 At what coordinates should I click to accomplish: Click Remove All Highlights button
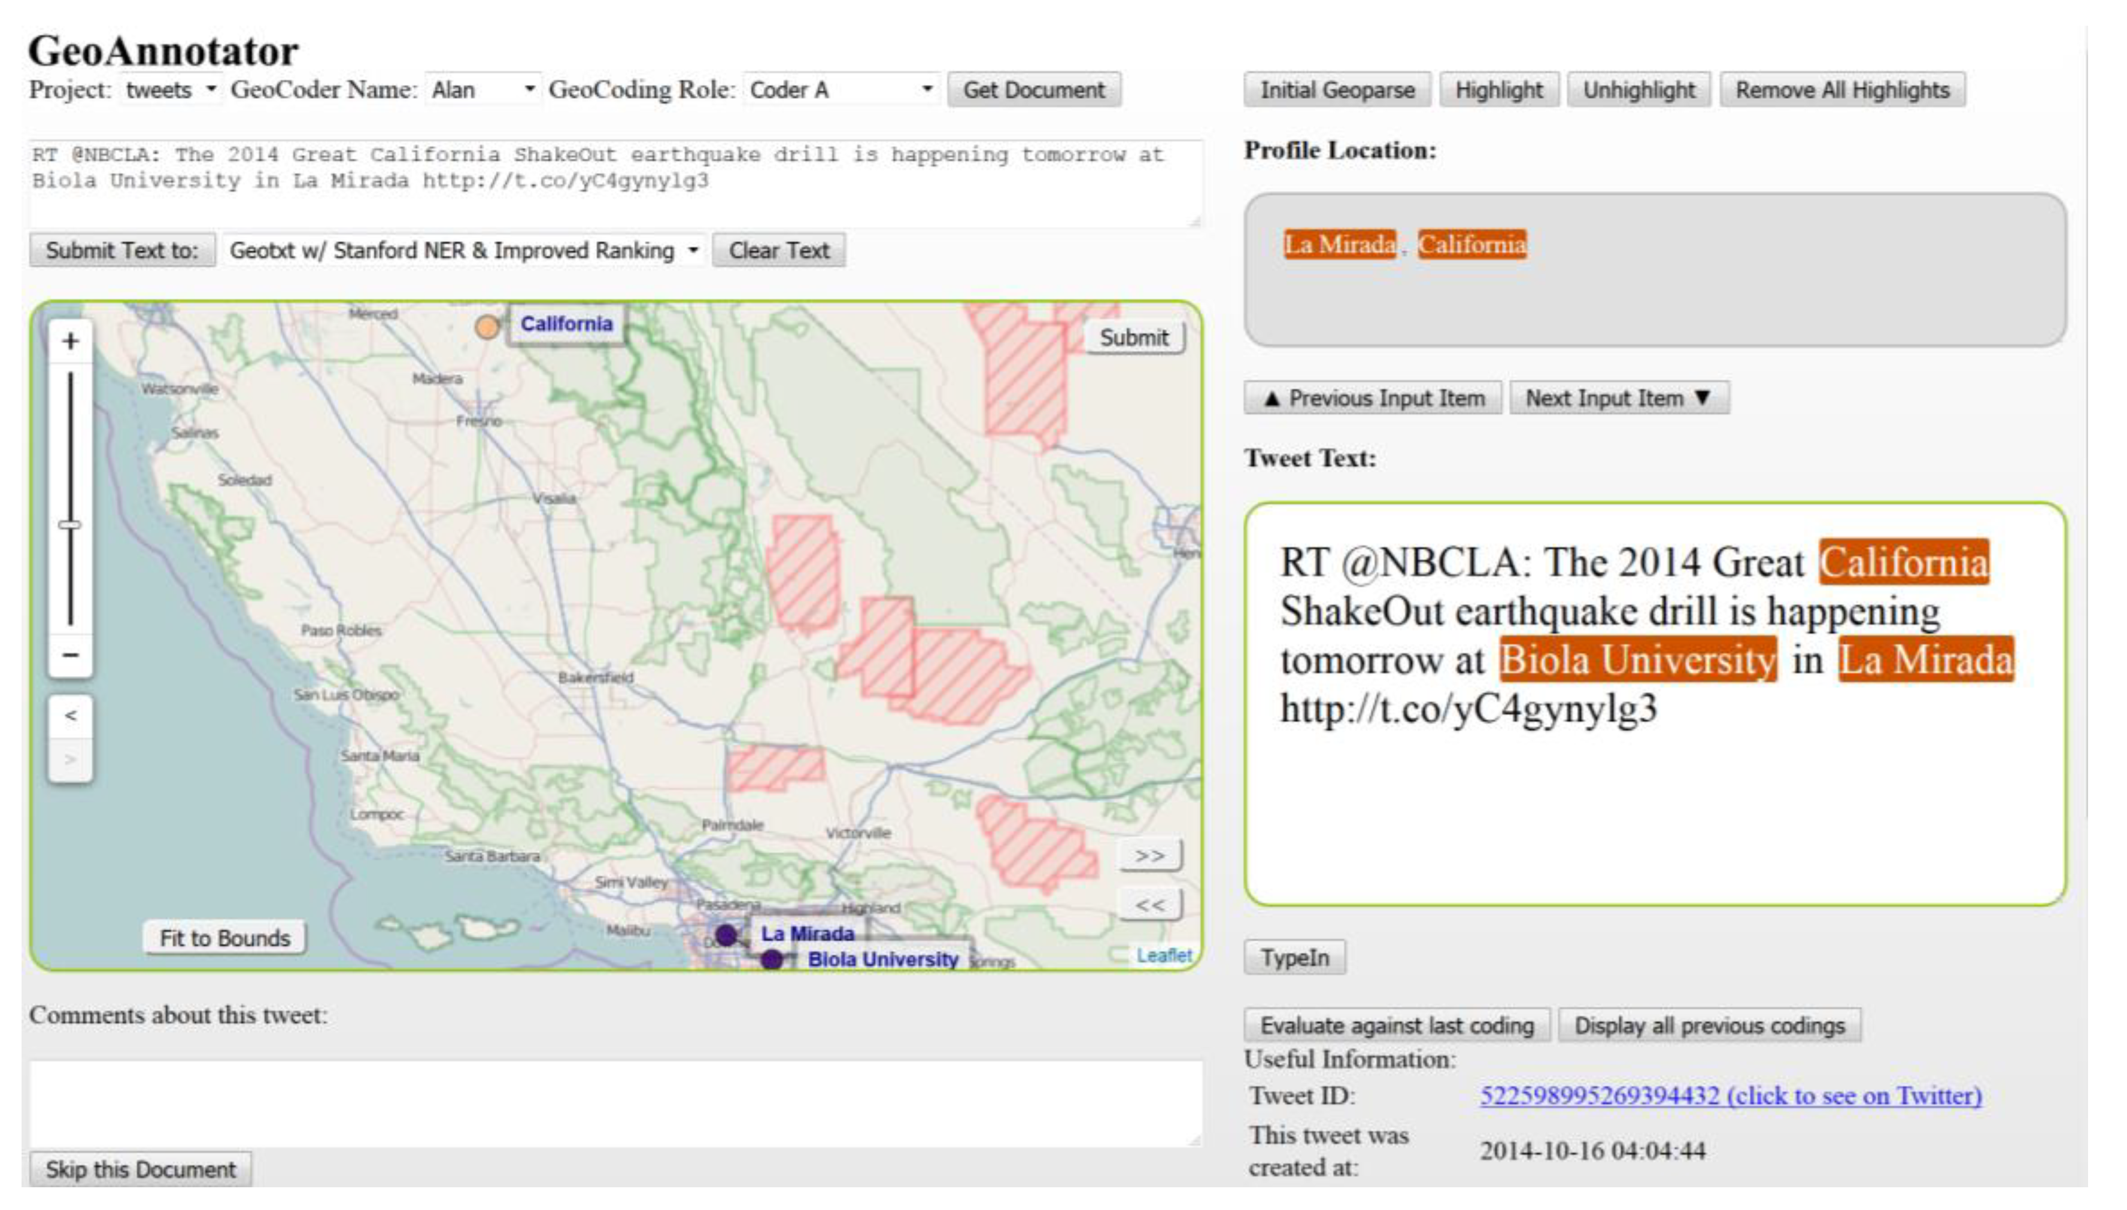[x=1842, y=90]
